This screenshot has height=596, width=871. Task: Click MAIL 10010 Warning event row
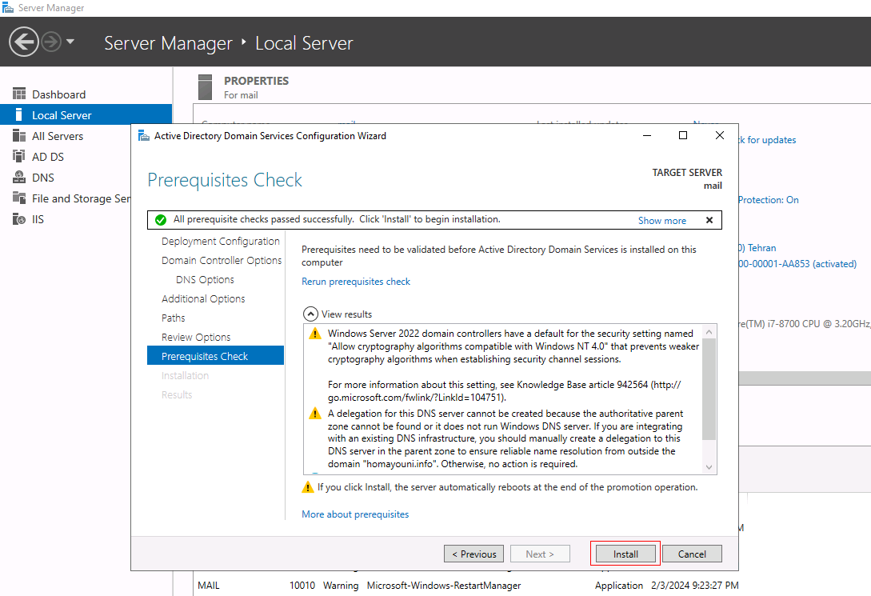[x=468, y=586]
